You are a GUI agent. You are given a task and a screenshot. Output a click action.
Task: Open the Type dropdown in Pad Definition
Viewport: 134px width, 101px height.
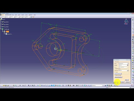128,63
